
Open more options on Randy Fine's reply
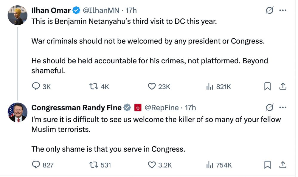point(283,107)
